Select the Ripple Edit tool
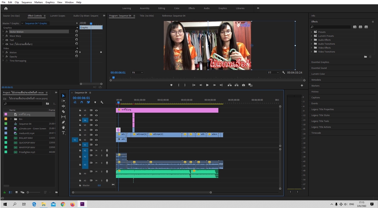Viewport: 378px width, 208px height. click(x=63, y=106)
